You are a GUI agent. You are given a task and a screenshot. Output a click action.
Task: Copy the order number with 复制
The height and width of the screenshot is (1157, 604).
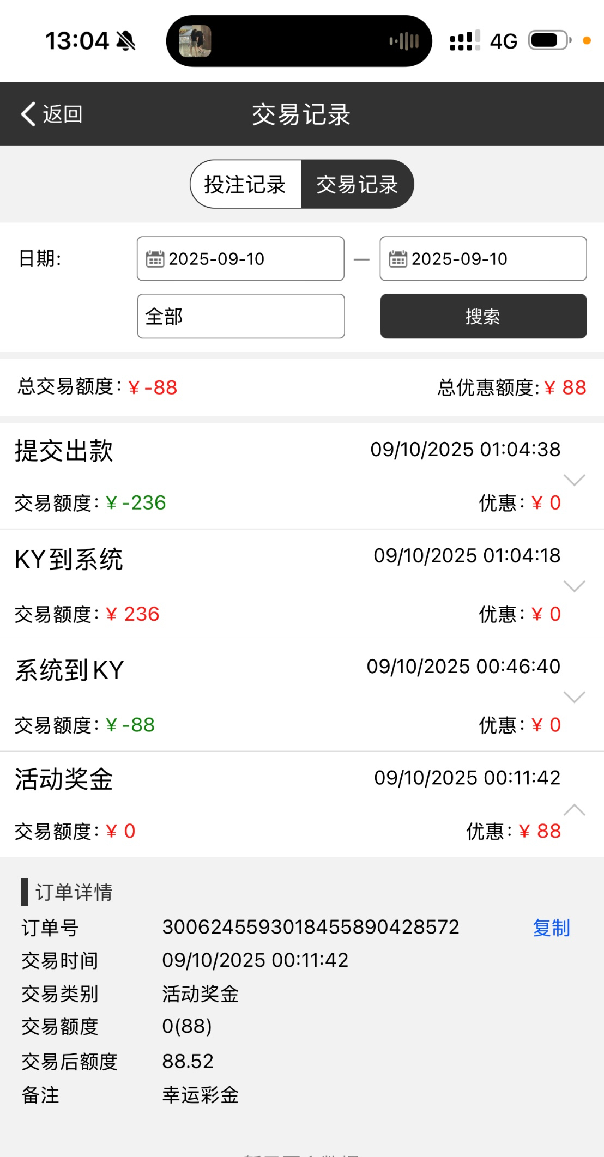[551, 928]
